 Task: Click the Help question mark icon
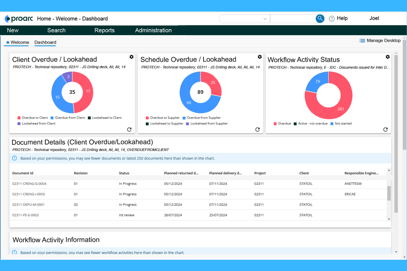[x=332, y=18]
